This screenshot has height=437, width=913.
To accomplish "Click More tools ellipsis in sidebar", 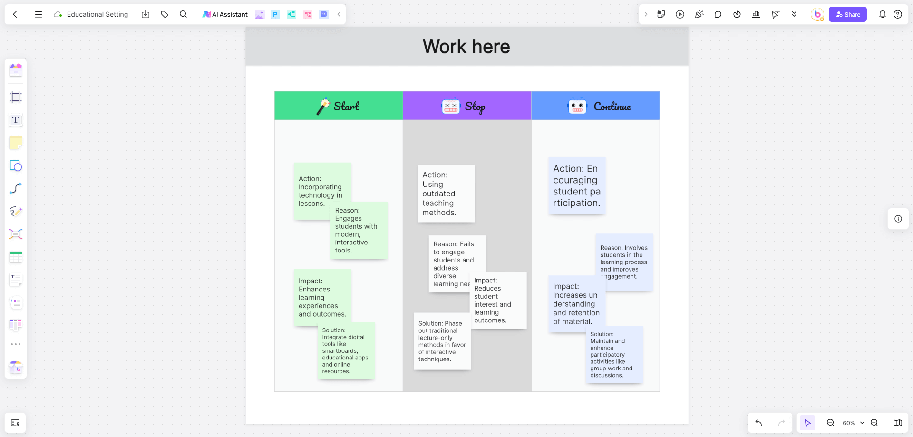I will [16, 344].
